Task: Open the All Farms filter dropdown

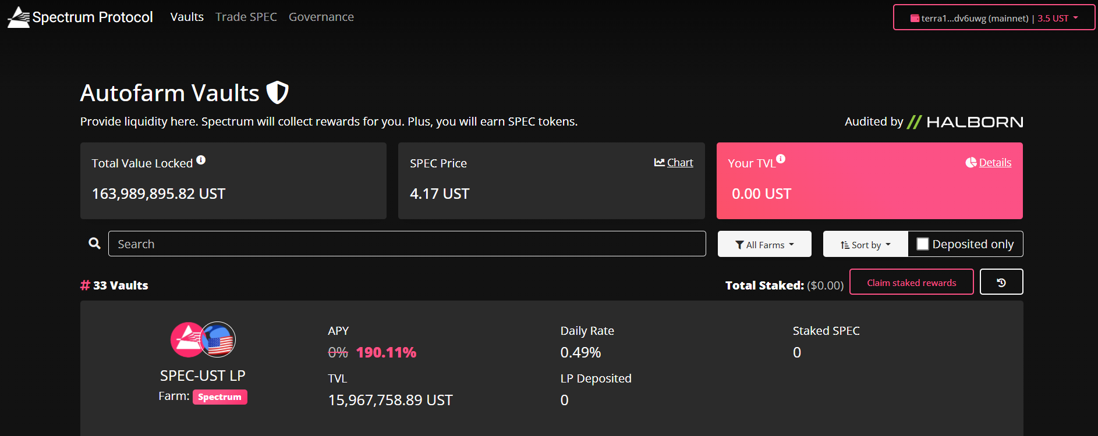Action: [x=764, y=244]
